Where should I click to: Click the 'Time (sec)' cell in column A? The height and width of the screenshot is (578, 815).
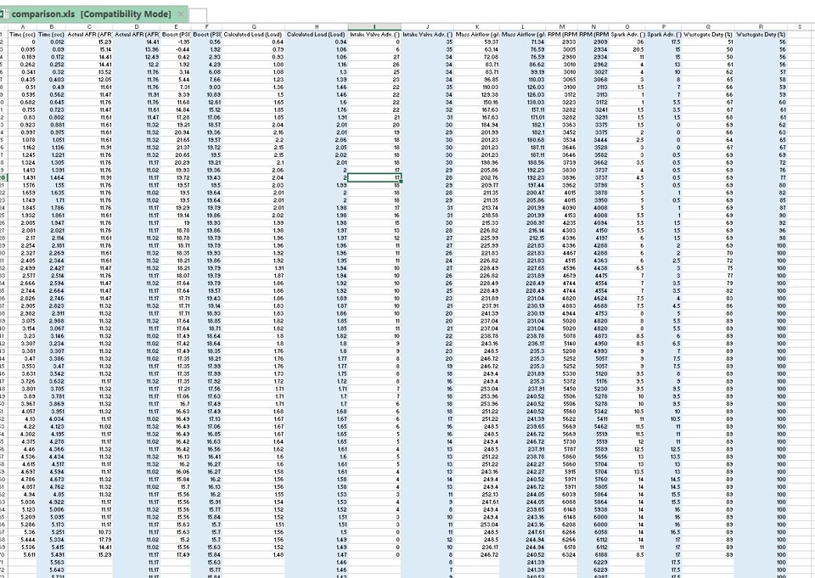pos(23,34)
